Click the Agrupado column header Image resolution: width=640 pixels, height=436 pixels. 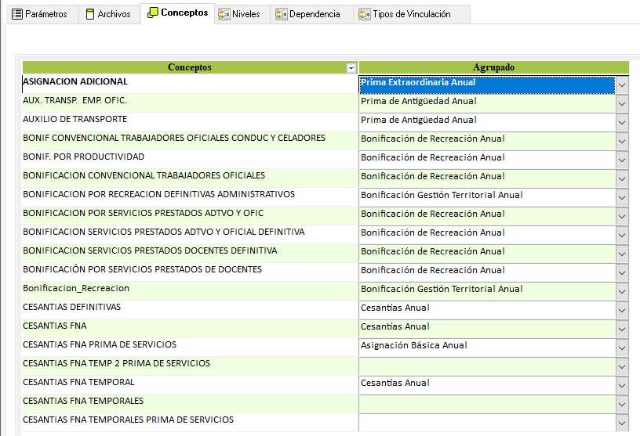click(493, 68)
